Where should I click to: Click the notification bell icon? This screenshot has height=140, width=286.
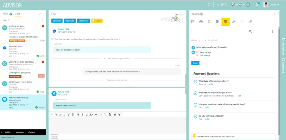tap(257, 5)
